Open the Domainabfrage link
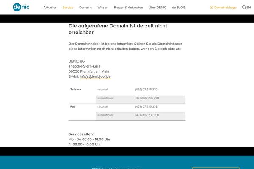The image size is (254, 169). click(x=223, y=8)
